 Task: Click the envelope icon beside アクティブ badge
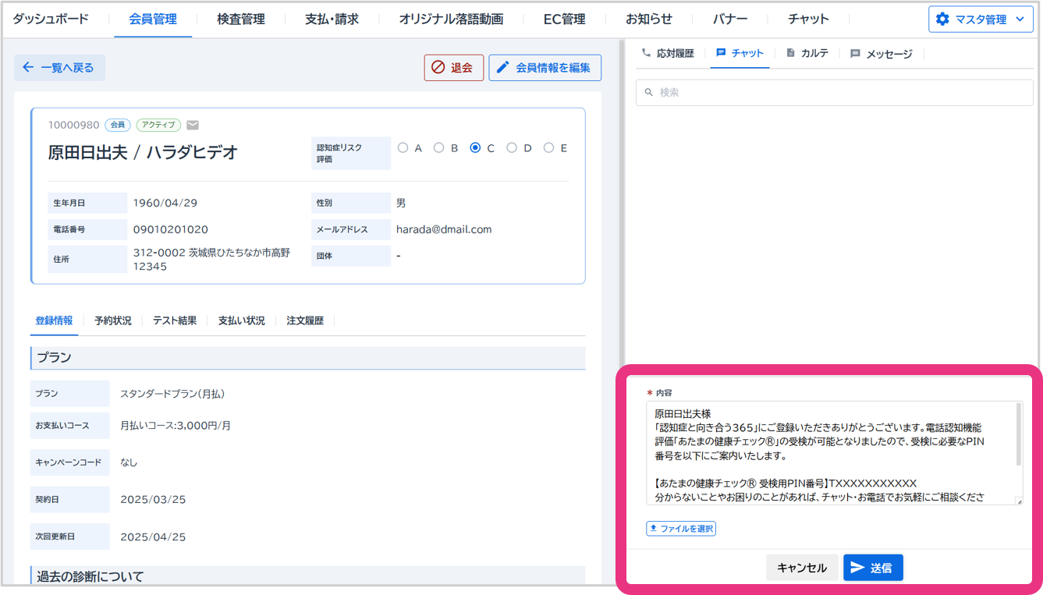pyautogui.click(x=193, y=125)
